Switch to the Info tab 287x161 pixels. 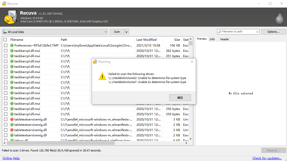(x=212, y=39)
